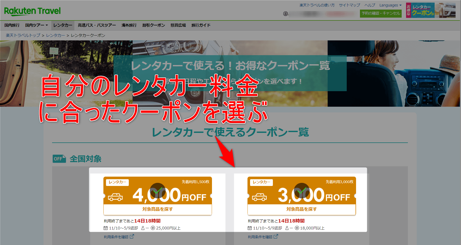Select the 4,000円OFF coupon card

[x=158, y=196]
